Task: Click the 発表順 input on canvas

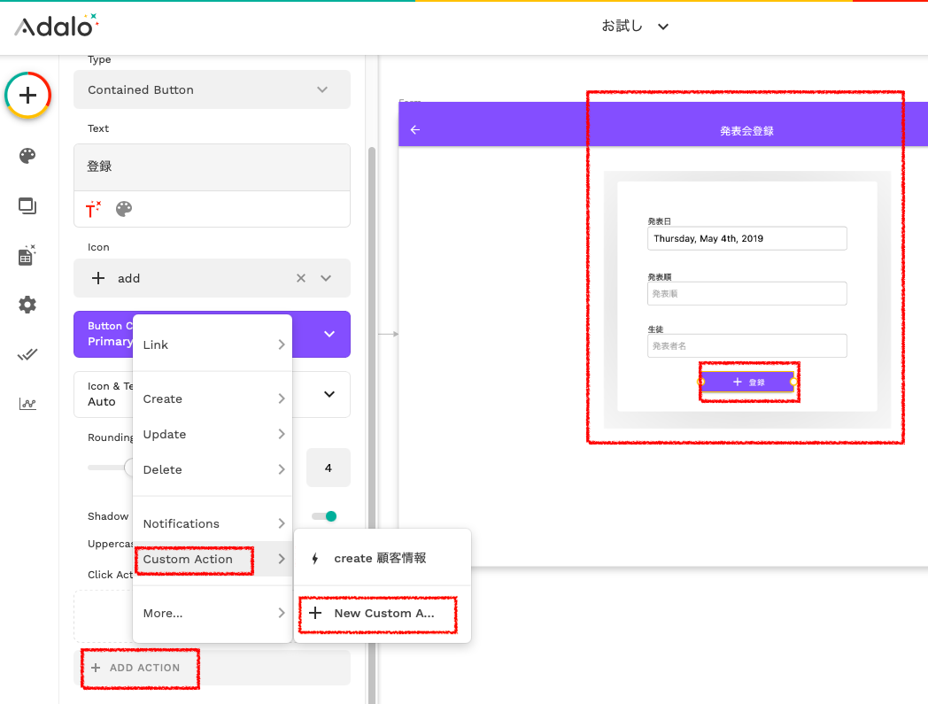Action: (x=746, y=294)
